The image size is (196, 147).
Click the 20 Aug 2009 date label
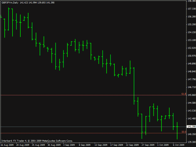click(x=23, y=145)
